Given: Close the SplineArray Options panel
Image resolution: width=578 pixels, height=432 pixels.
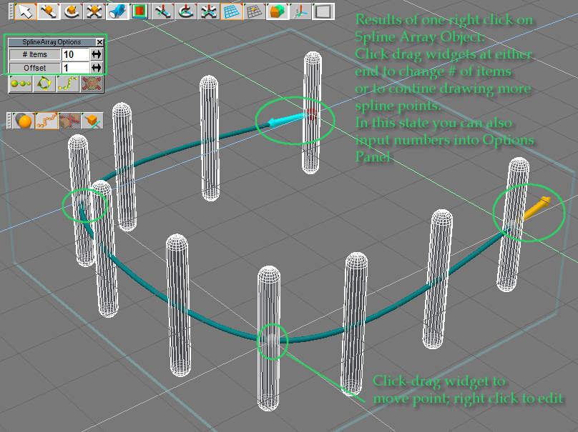Looking at the screenshot, I should 99,43.
